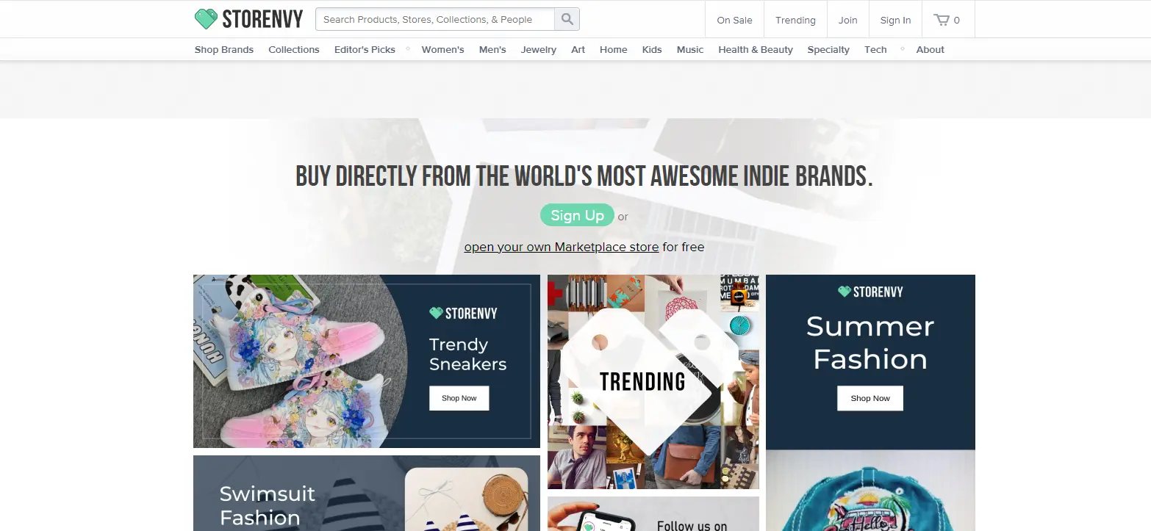The height and width of the screenshot is (531, 1151).
Task: Open the Men's category
Action: tap(492, 49)
